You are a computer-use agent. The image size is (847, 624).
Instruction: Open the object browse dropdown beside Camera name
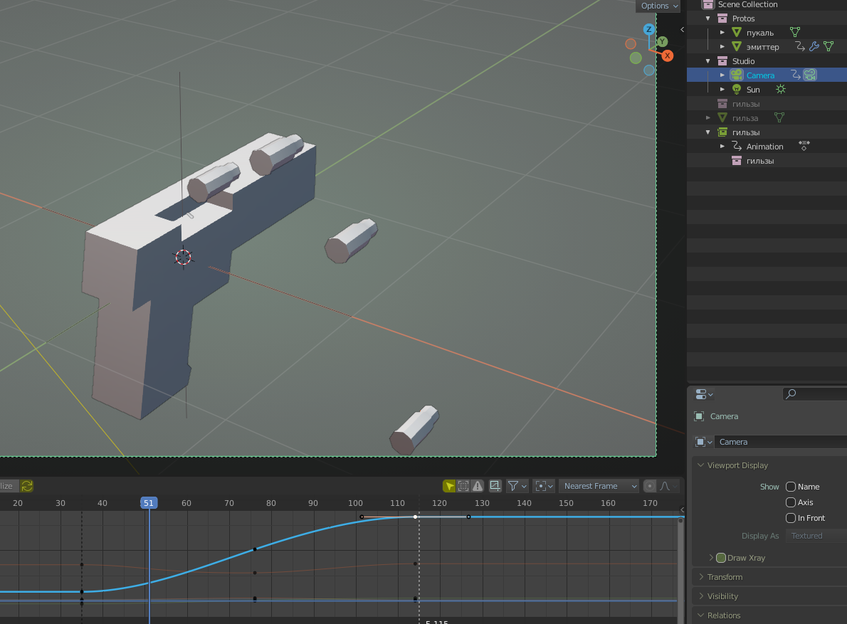click(x=703, y=442)
